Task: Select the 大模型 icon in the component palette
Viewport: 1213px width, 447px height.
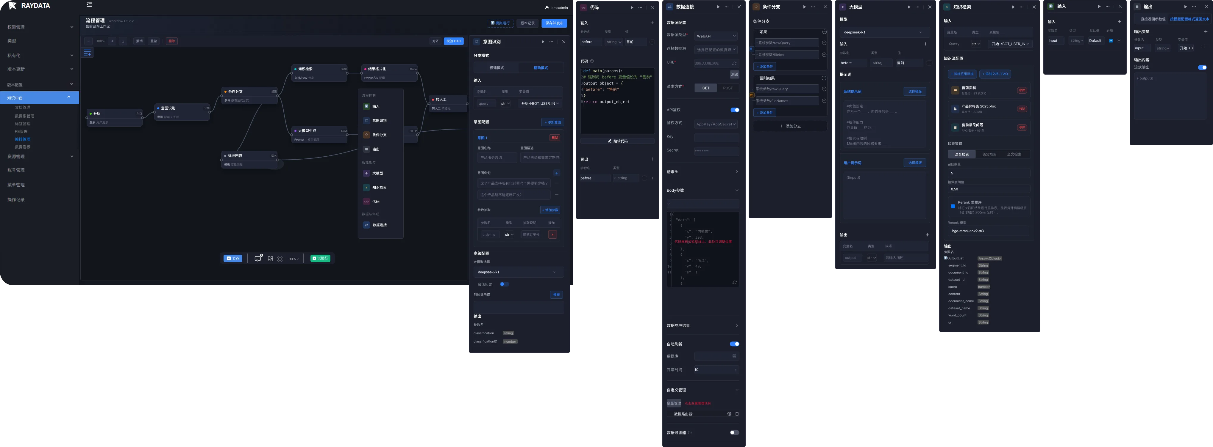Action: click(366, 173)
